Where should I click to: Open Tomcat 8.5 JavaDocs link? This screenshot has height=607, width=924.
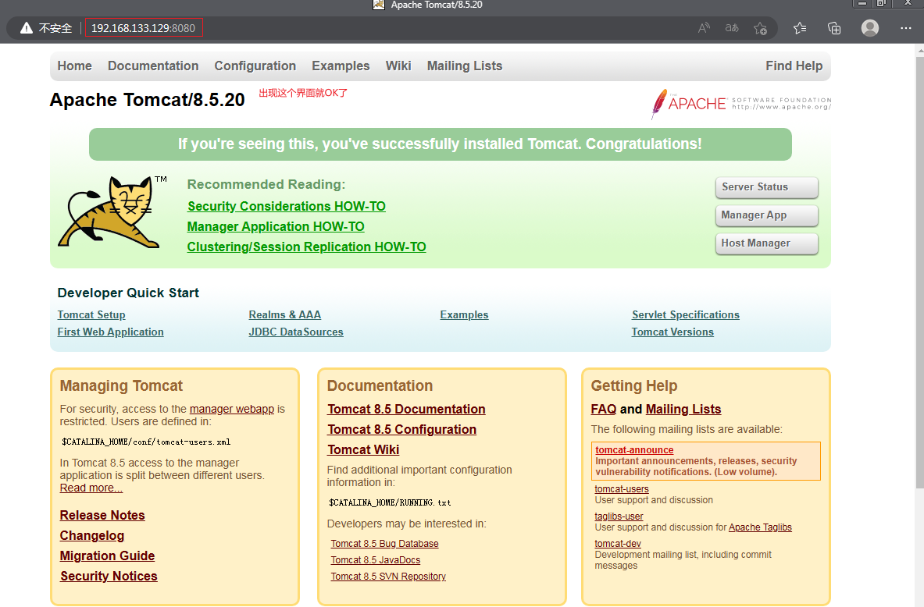point(376,560)
